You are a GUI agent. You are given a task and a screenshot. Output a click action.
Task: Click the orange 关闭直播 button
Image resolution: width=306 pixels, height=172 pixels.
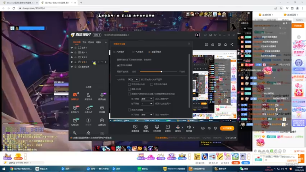[x=227, y=128]
